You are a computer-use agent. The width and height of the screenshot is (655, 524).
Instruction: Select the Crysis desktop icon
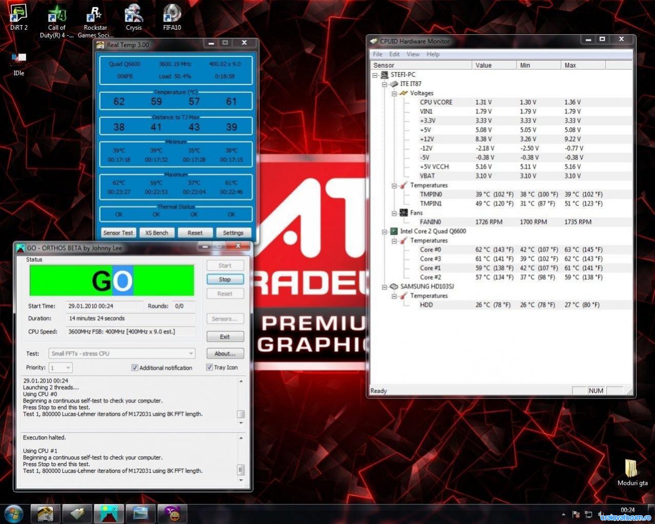point(134,17)
